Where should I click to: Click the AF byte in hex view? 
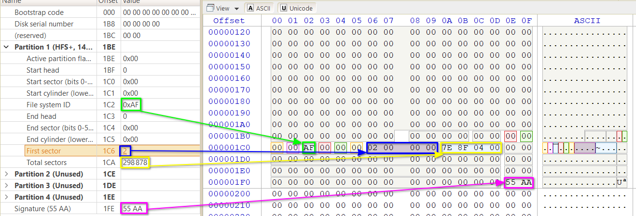[x=309, y=148]
